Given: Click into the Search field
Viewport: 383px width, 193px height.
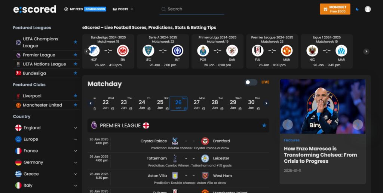Looking at the screenshot, I should 192,9.
